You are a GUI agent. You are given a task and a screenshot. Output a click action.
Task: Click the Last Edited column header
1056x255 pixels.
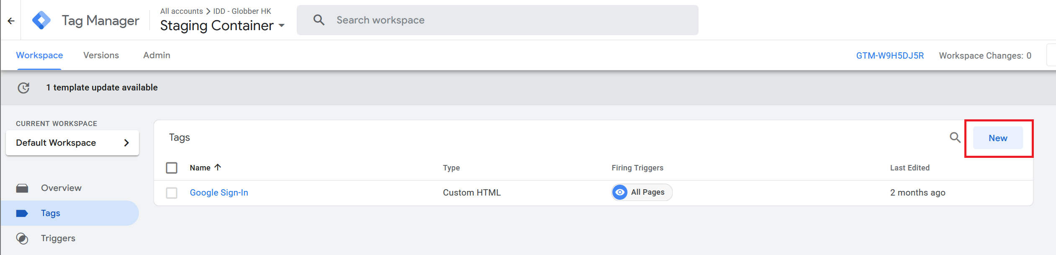910,168
